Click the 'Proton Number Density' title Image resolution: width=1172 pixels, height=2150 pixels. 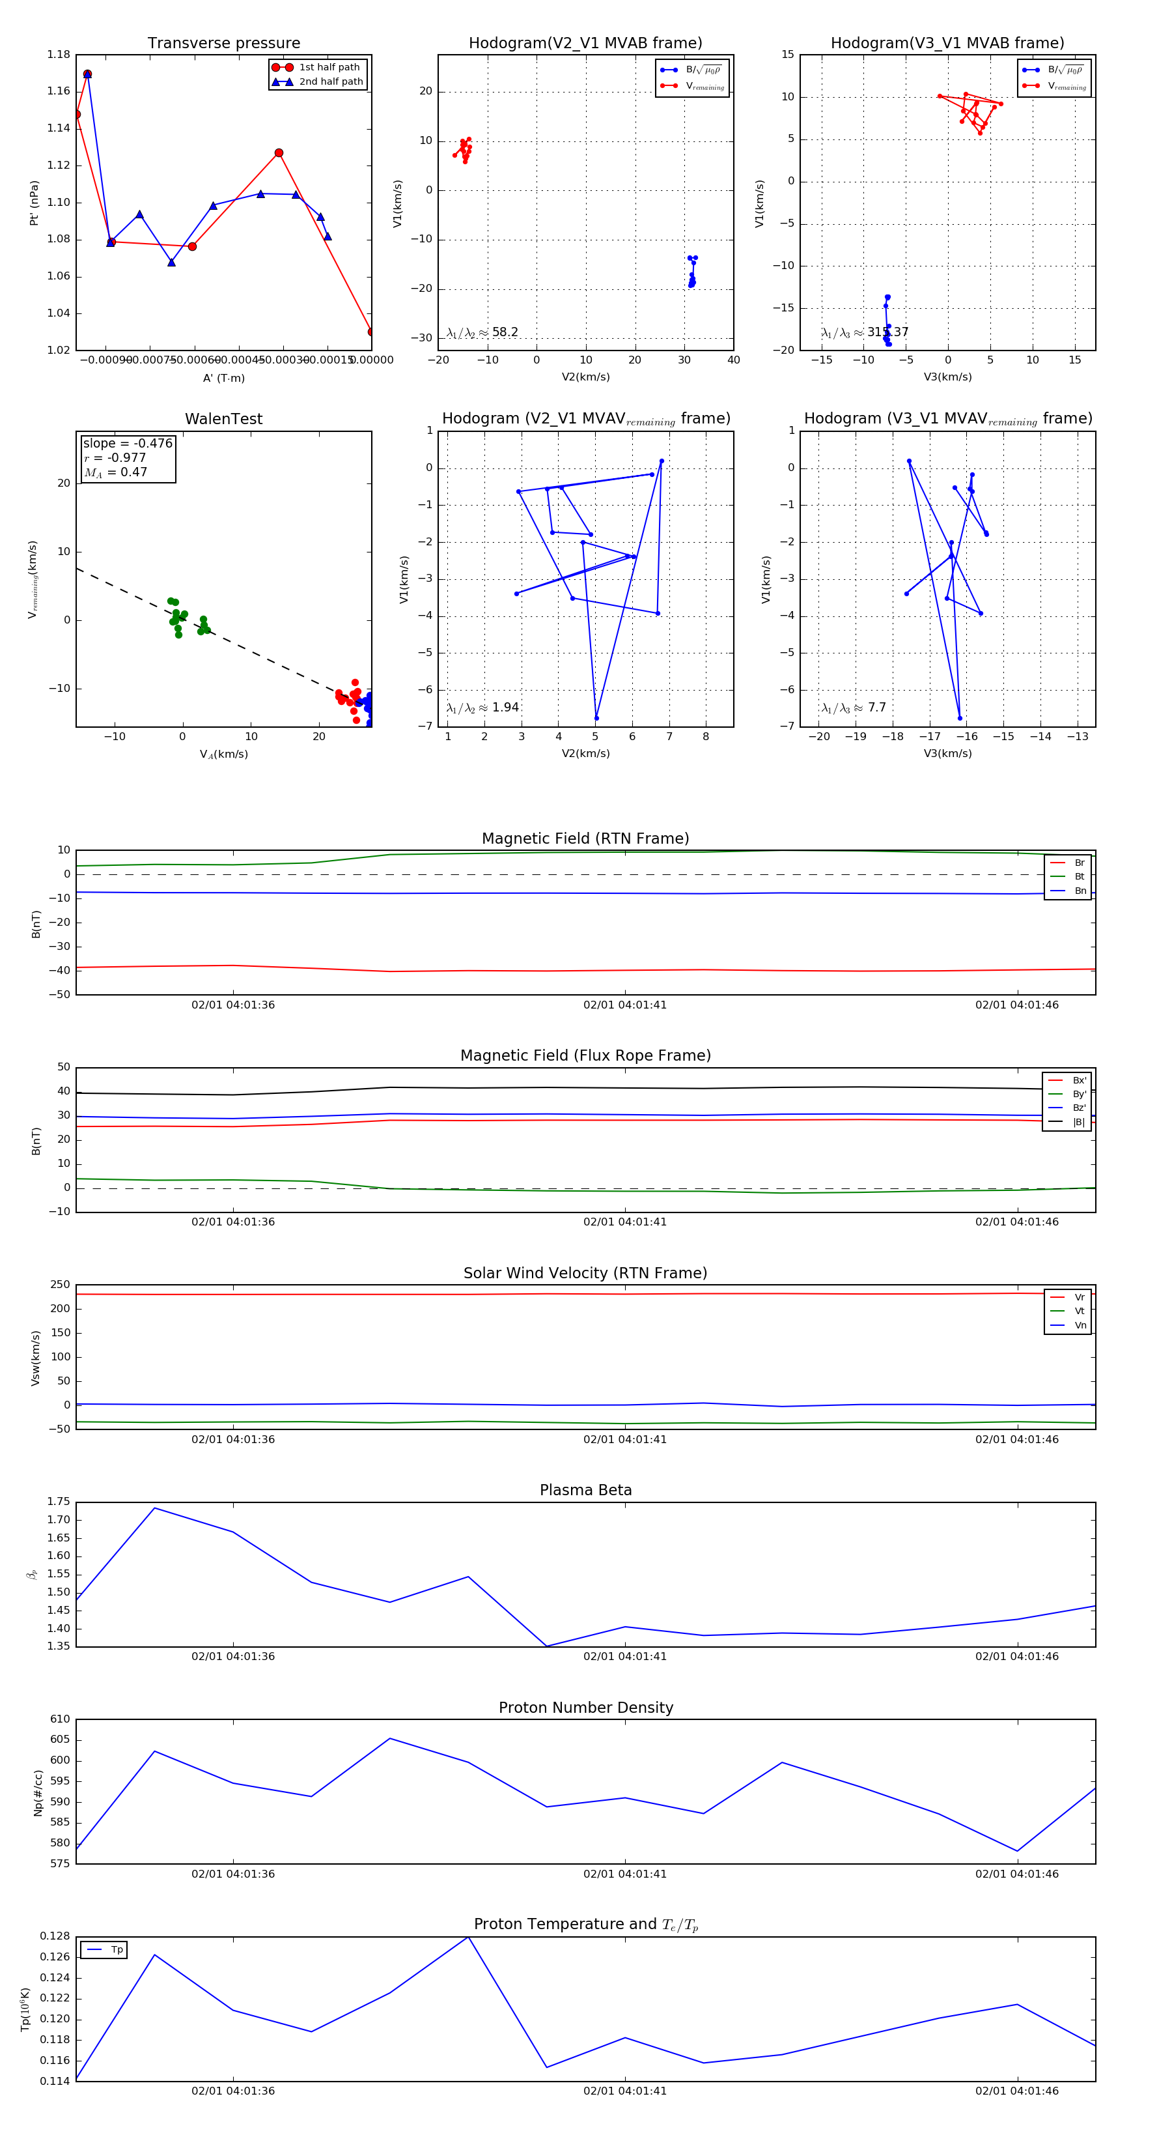tap(585, 1708)
